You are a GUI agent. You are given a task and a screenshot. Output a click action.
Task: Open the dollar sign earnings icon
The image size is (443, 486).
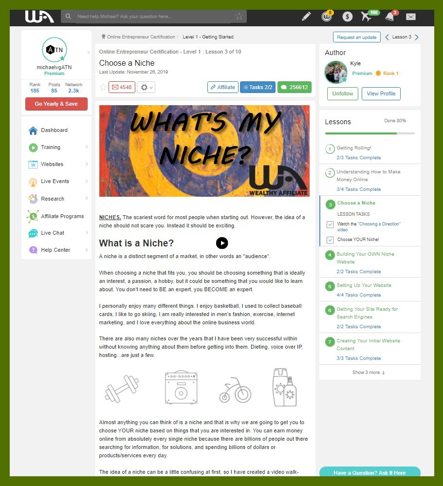click(347, 17)
